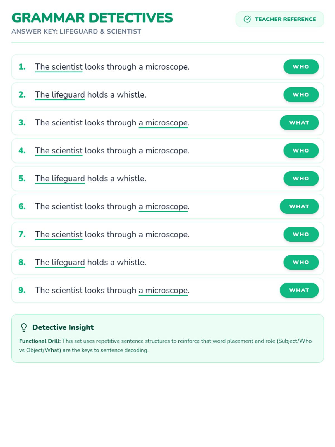Click underlined "a microscope" in sentence 3
The image size is (335, 447).
click(x=163, y=123)
